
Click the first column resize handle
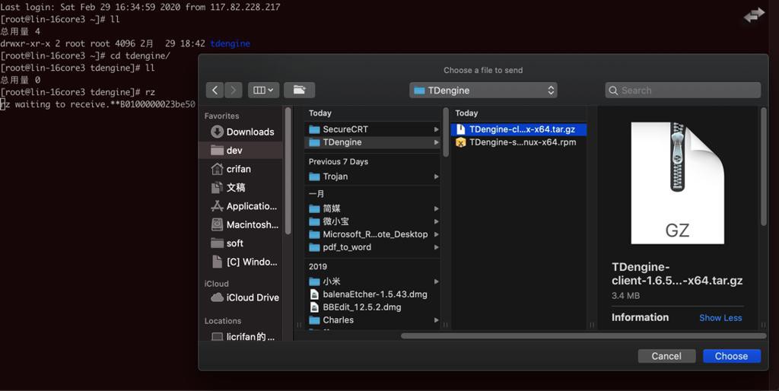[445, 325]
